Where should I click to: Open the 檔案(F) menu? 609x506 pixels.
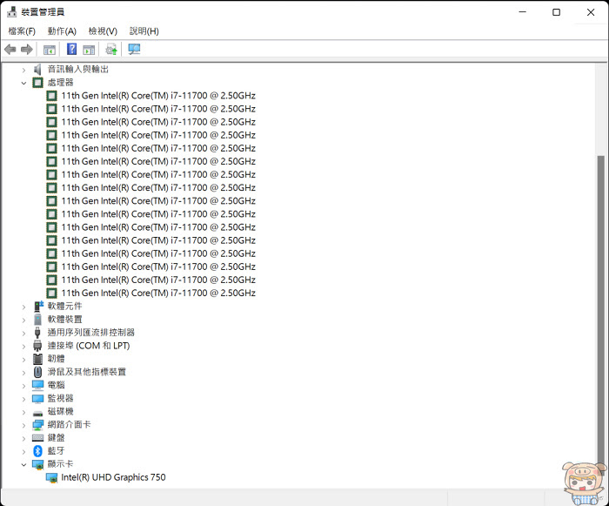[22, 31]
